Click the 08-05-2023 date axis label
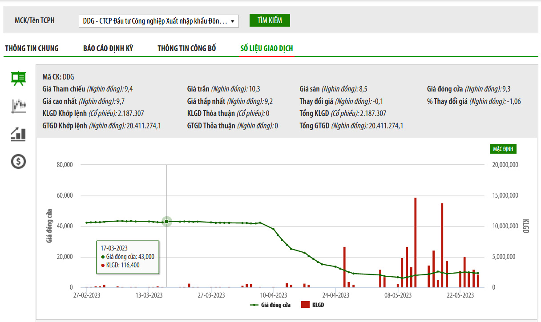This screenshot has width=541, height=322. (x=398, y=295)
